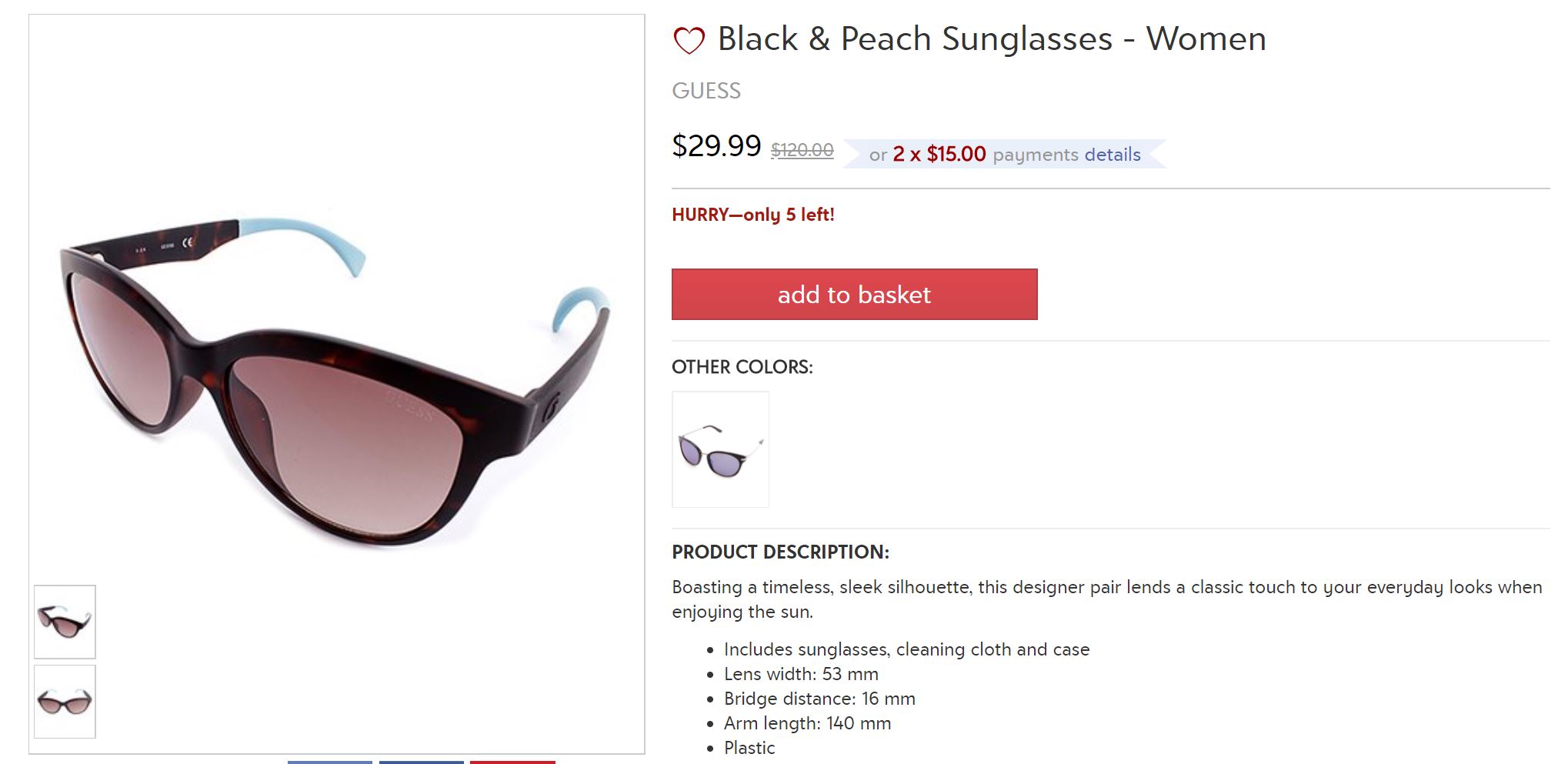The height and width of the screenshot is (764, 1568).
Task: Click the HURRY only 5 left notice
Action: point(752,215)
